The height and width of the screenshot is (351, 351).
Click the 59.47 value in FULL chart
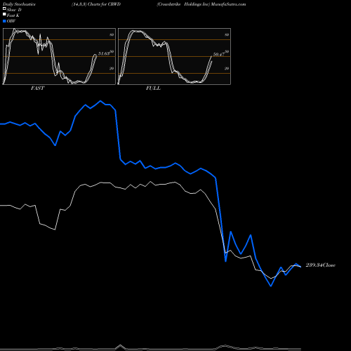pyautogui.click(x=219, y=55)
